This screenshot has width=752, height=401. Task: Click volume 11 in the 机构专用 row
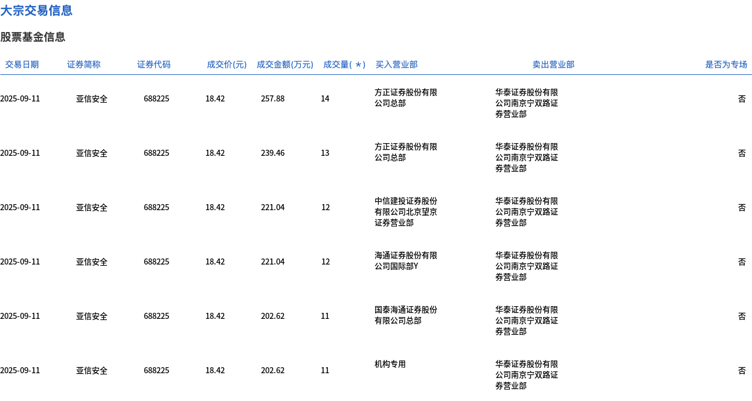[325, 370]
